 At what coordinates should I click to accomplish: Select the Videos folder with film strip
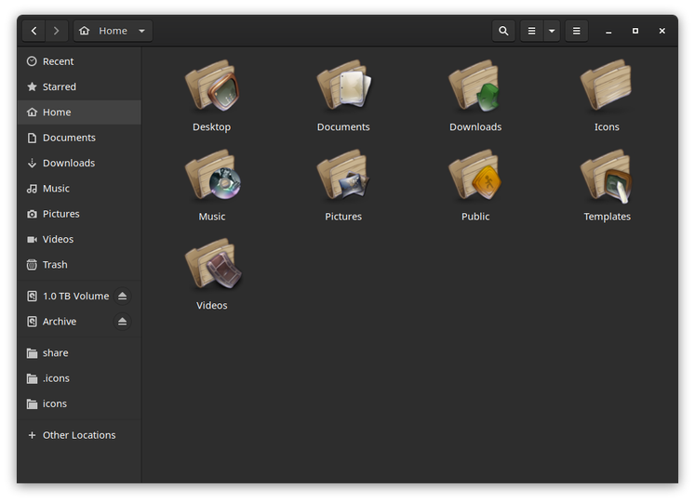[x=212, y=274]
